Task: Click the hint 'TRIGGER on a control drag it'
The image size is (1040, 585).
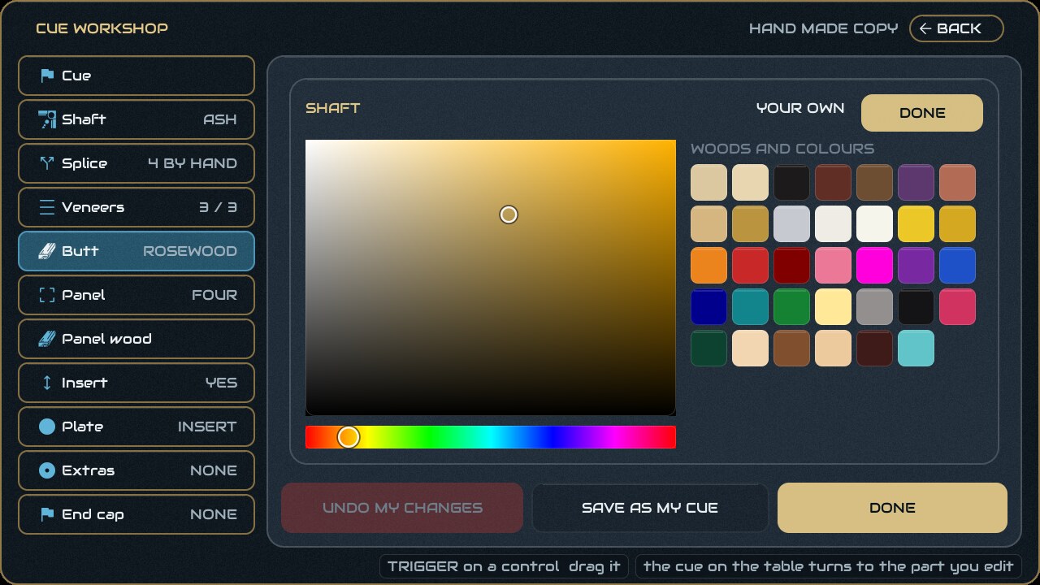Action: pyautogui.click(x=504, y=566)
